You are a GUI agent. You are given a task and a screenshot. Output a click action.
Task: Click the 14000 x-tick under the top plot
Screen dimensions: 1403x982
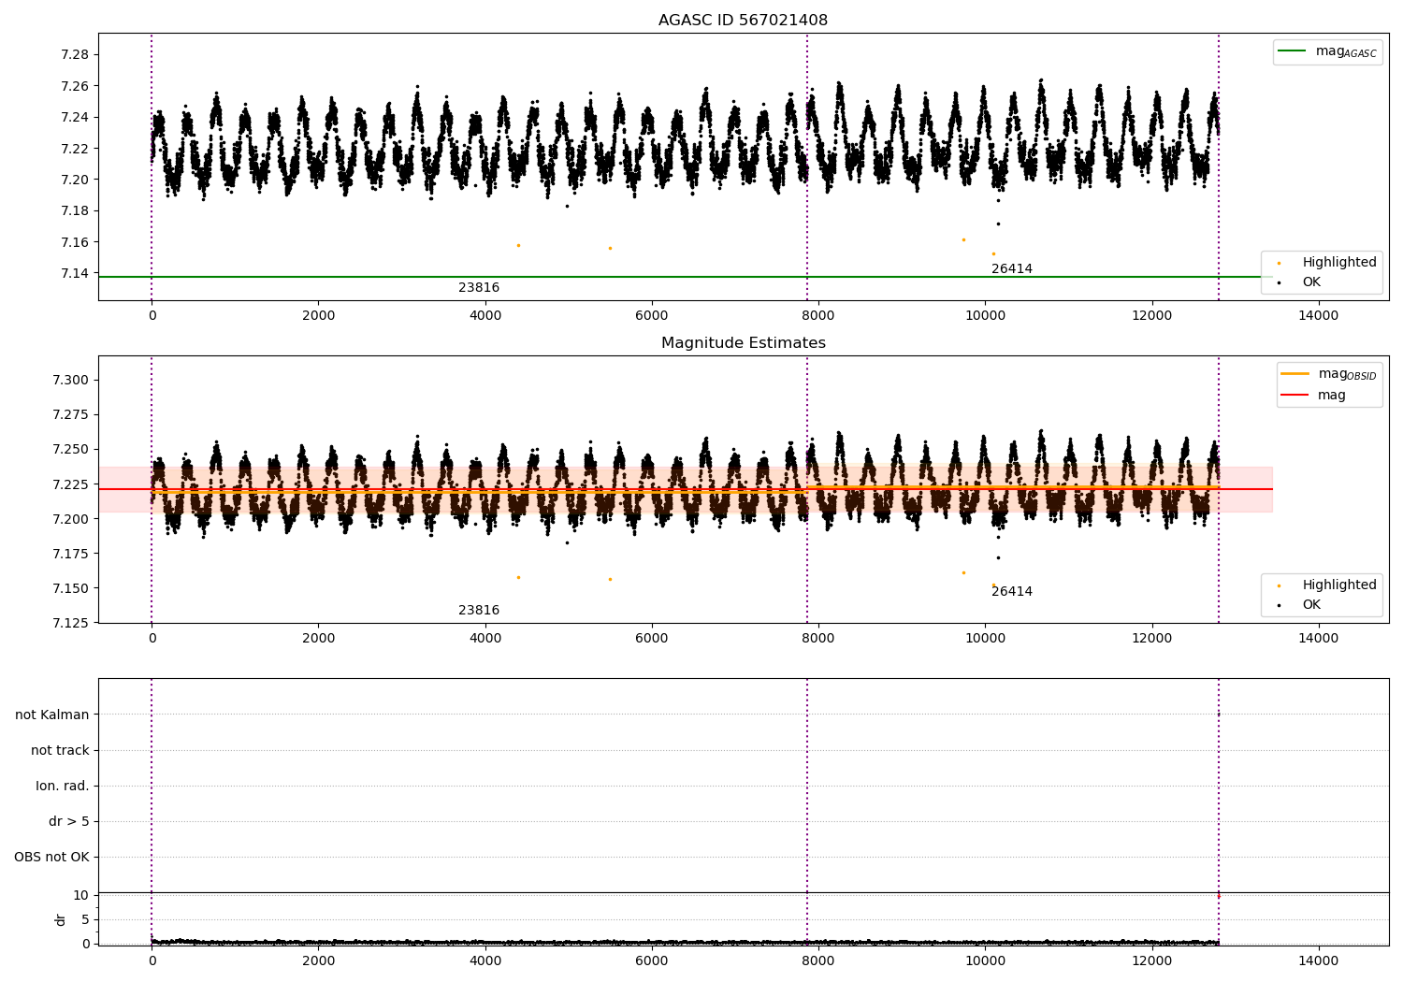[x=1319, y=316]
